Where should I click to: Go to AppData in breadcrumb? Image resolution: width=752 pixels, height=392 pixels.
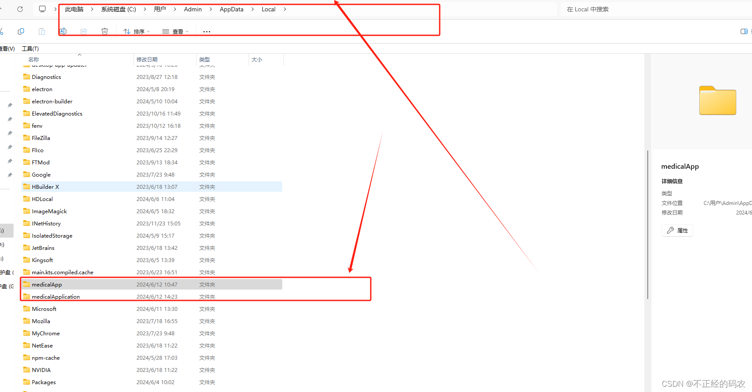pos(232,9)
